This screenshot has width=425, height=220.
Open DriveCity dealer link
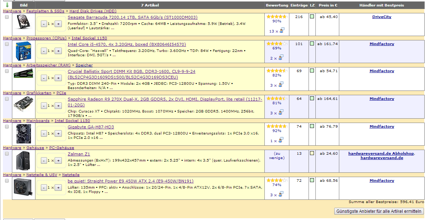pos(382,17)
